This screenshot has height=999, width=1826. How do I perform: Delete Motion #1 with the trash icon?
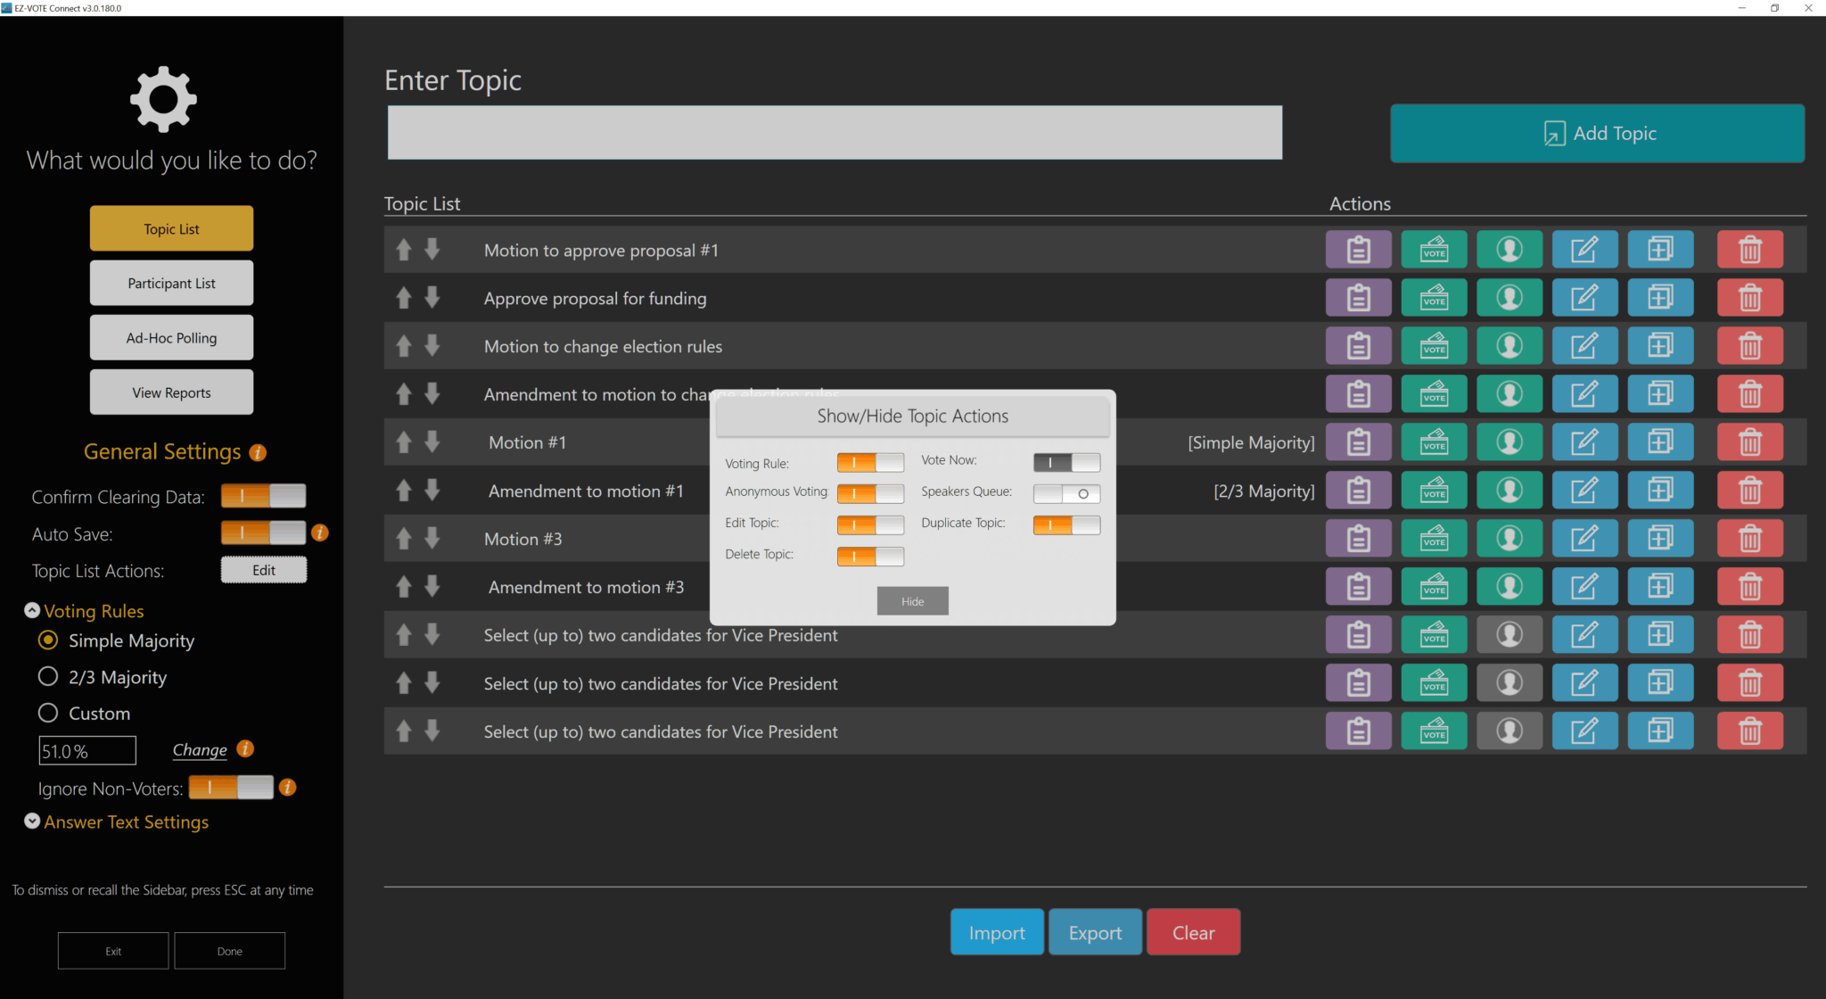coord(1749,442)
